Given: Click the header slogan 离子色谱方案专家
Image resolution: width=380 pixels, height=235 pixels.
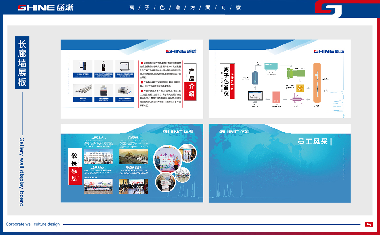Looking at the screenshot, I should click(185, 8).
